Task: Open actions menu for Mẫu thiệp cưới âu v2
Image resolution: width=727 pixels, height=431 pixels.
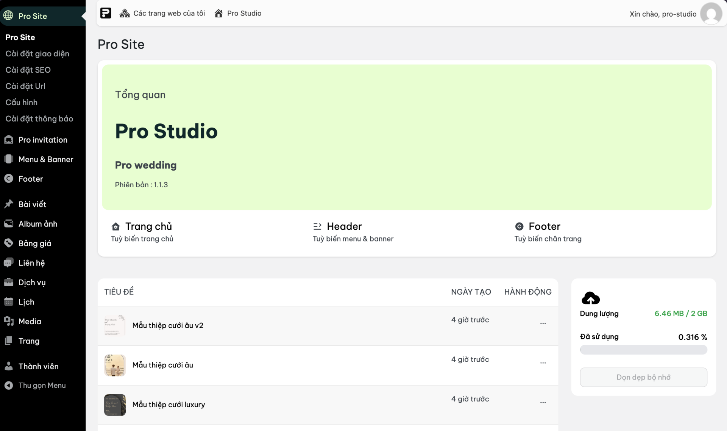Action: pos(543,323)
